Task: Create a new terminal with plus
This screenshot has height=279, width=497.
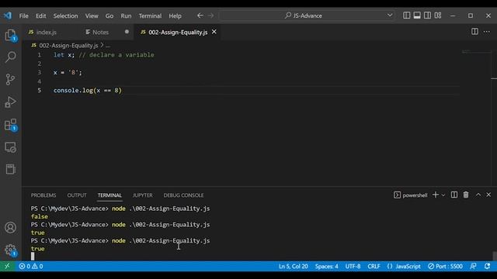Action: 436,195
